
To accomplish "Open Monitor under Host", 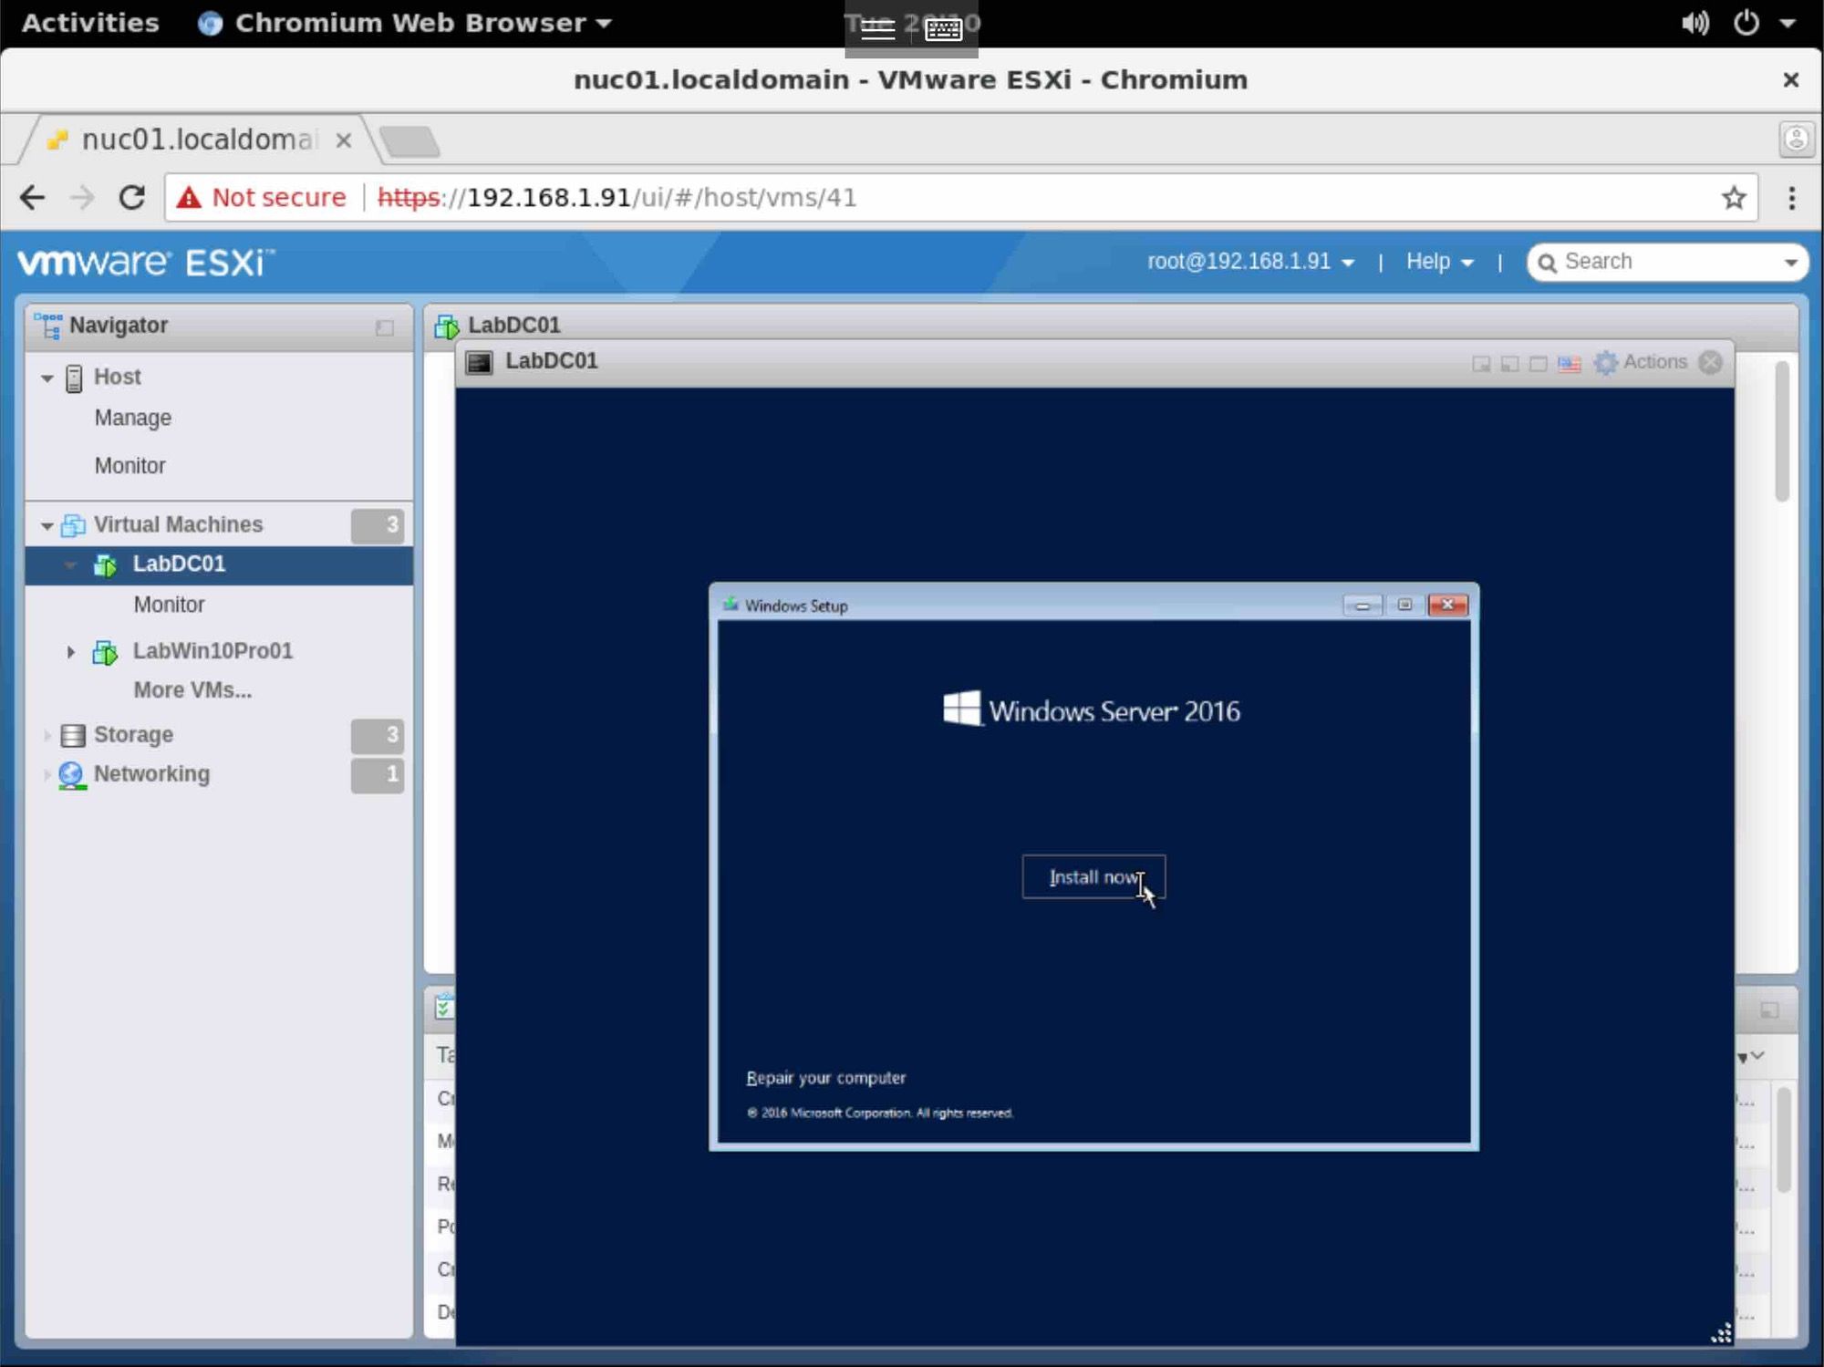I will 130,466.
